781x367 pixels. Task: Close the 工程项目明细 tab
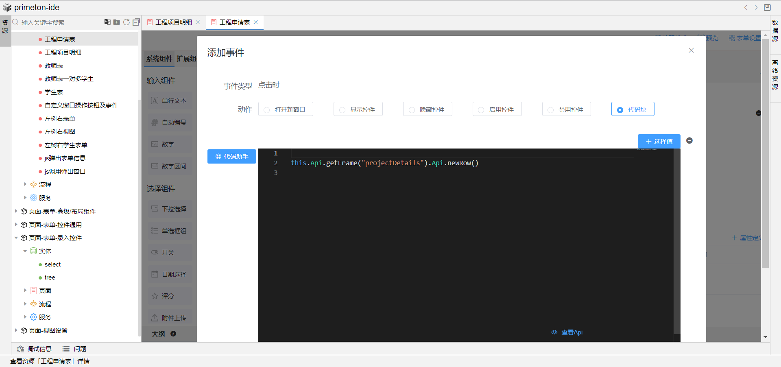(x=198, y=22)
